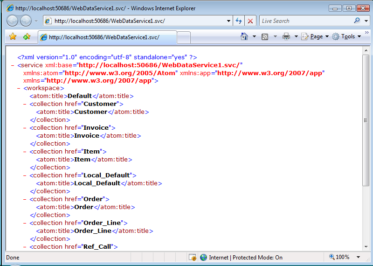Click the Live Search magnifier icon
The width and height of the screenshot is (373, 266).
(x=357, y=21)
